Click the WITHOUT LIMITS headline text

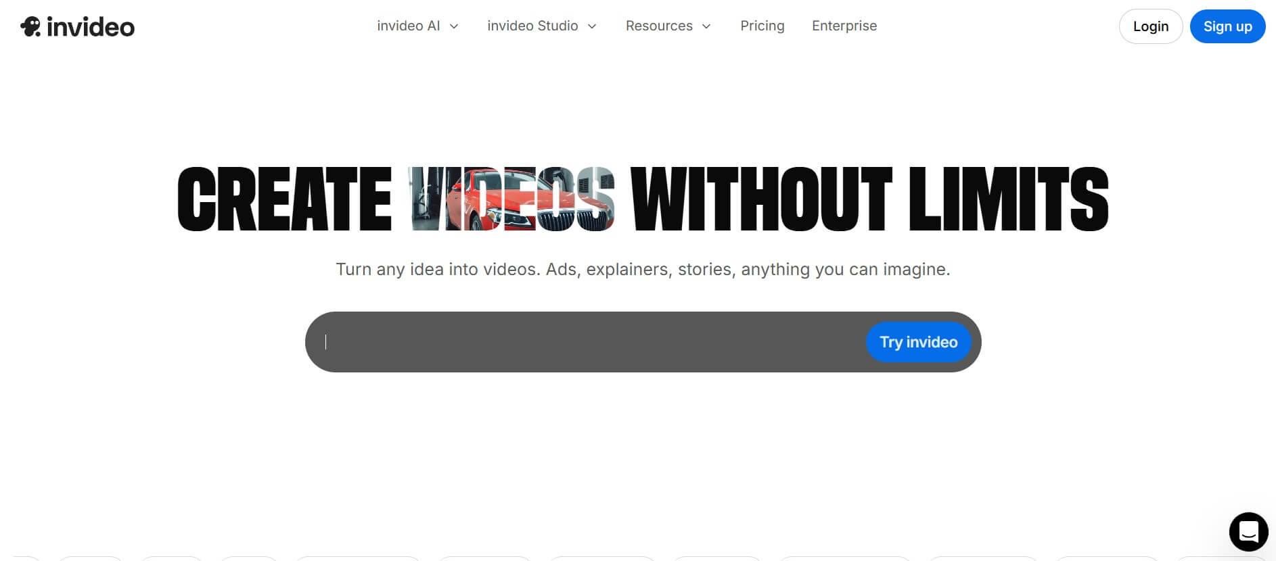(869, 199)
